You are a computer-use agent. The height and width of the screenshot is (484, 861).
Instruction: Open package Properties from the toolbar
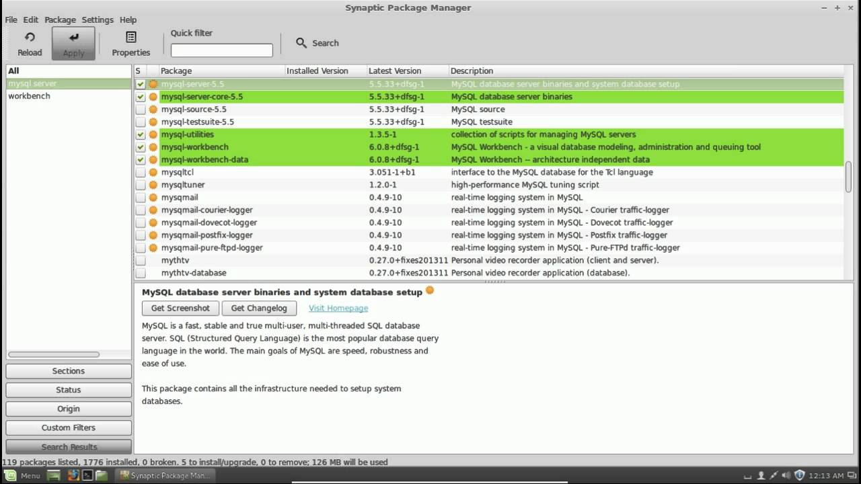click(x=131, y=44)
